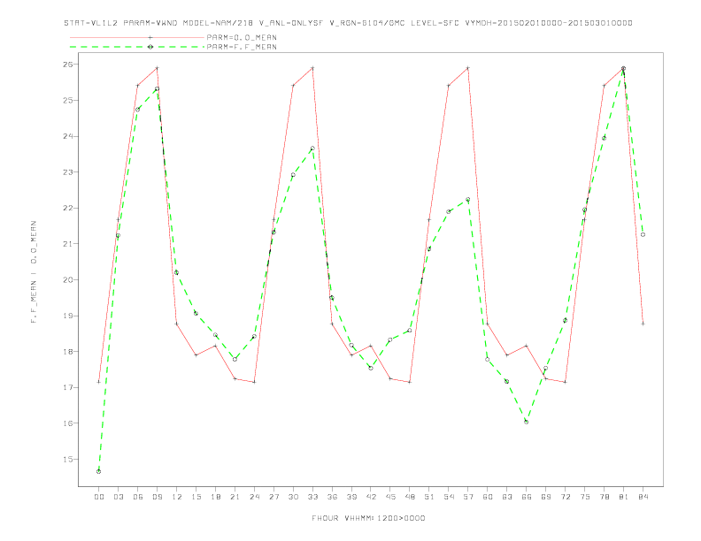Click x-axis tick label 33
This screenshot has width=701, height=541.
coord(312,497)
